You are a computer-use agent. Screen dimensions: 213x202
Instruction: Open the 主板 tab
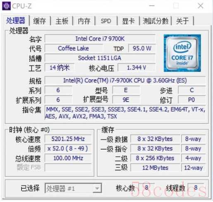pos(62,21)
